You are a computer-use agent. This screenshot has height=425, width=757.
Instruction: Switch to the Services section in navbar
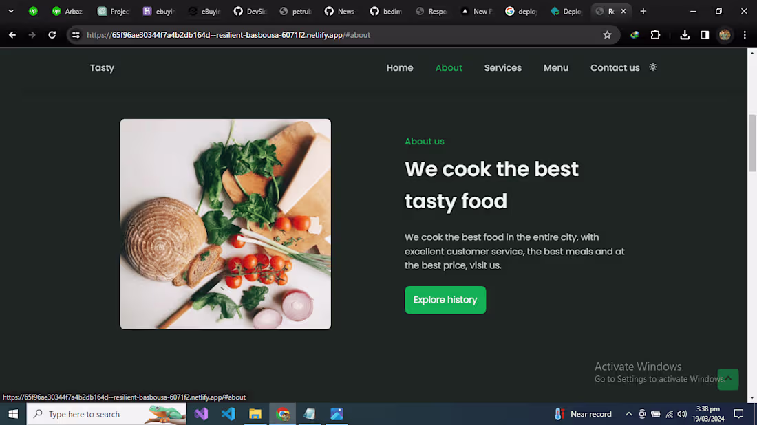(503, 67)
